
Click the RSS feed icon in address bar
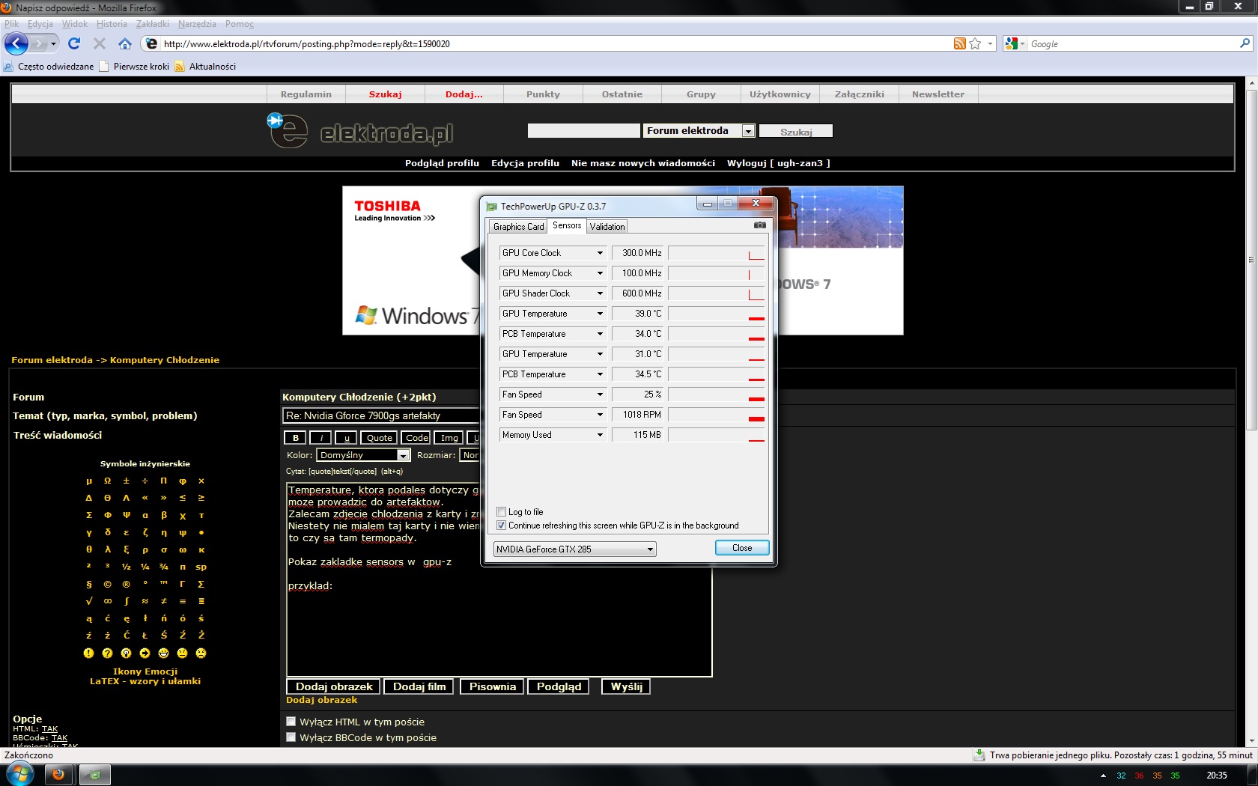pos(959,43)
